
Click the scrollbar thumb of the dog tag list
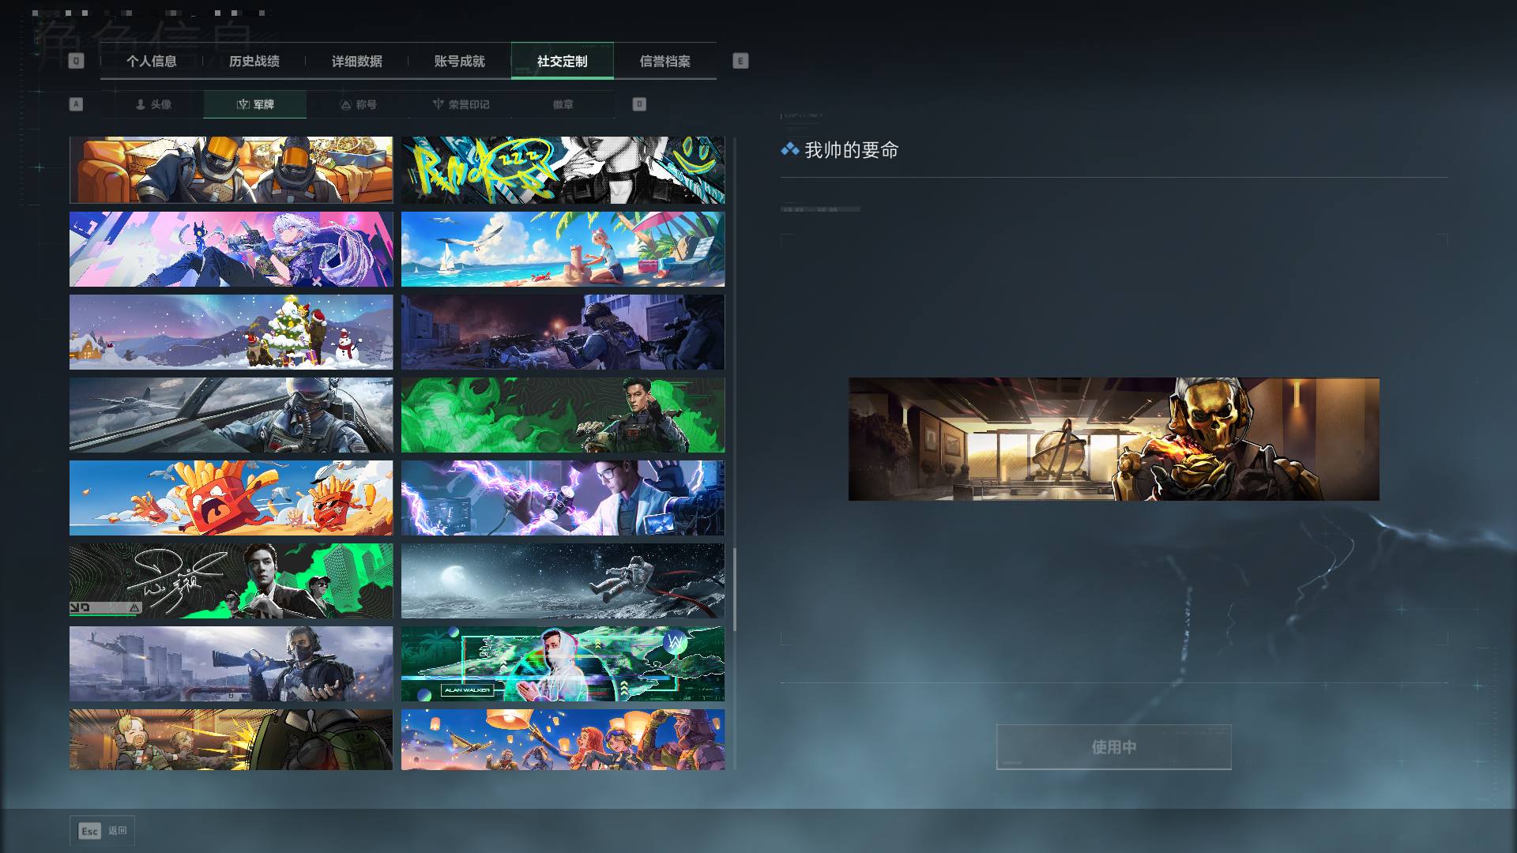coord(735,589)
